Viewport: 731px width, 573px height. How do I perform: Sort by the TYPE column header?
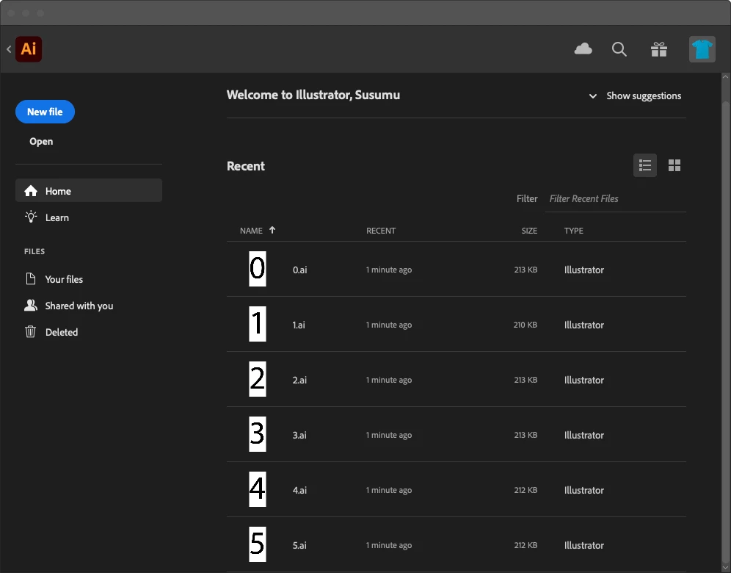pyautogui.click(x=573, y=231)
